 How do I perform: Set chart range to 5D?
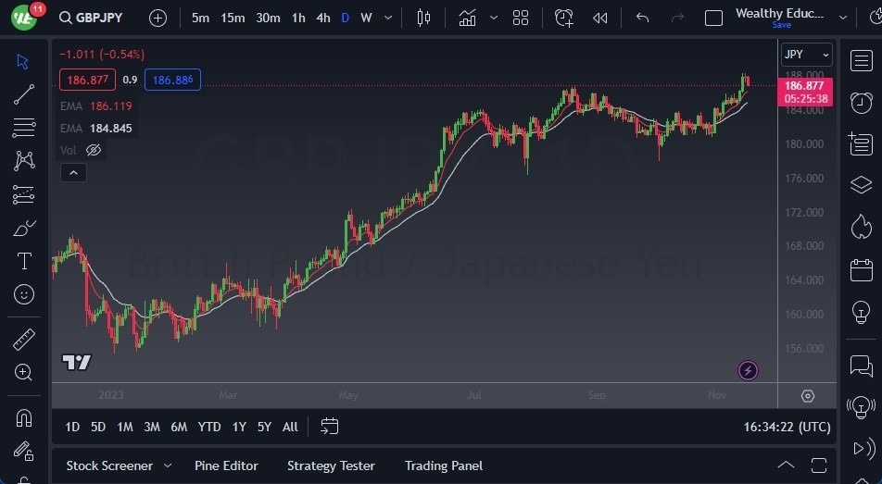point(98,427)
